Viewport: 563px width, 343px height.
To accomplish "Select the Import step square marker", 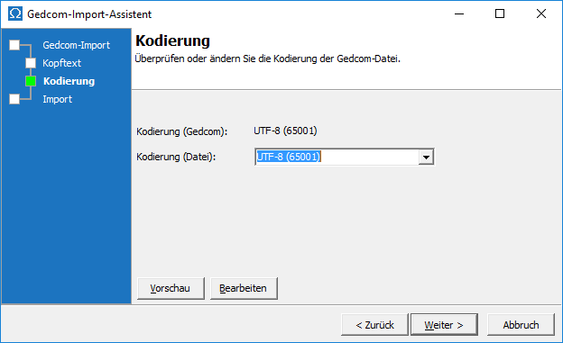I will (14, 99).
